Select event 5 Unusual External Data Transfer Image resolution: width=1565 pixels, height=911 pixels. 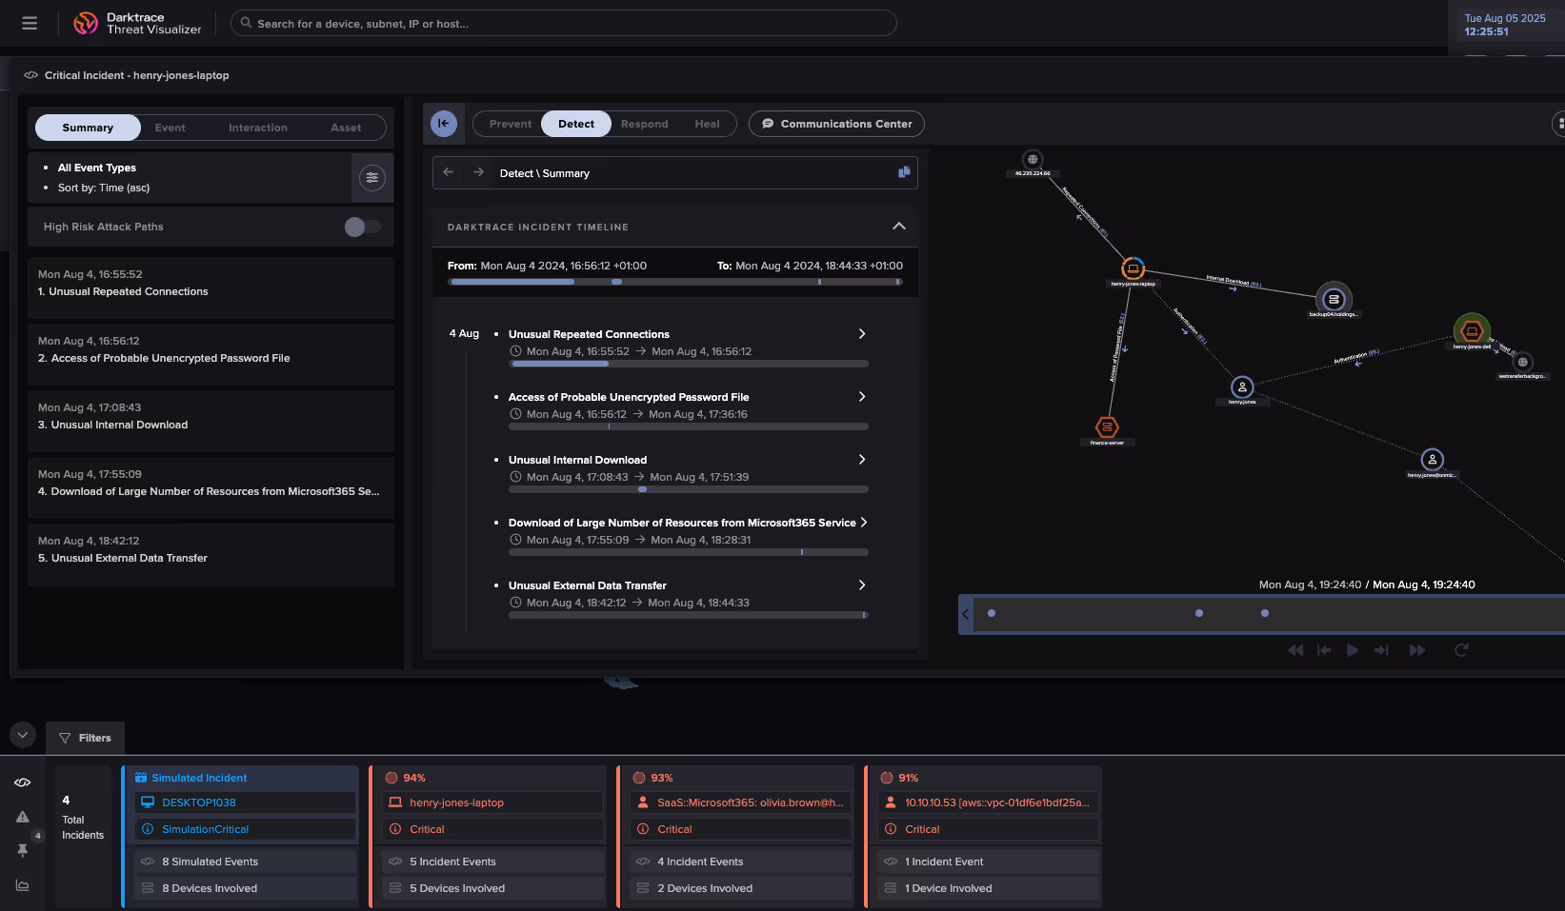click(211, 554)
